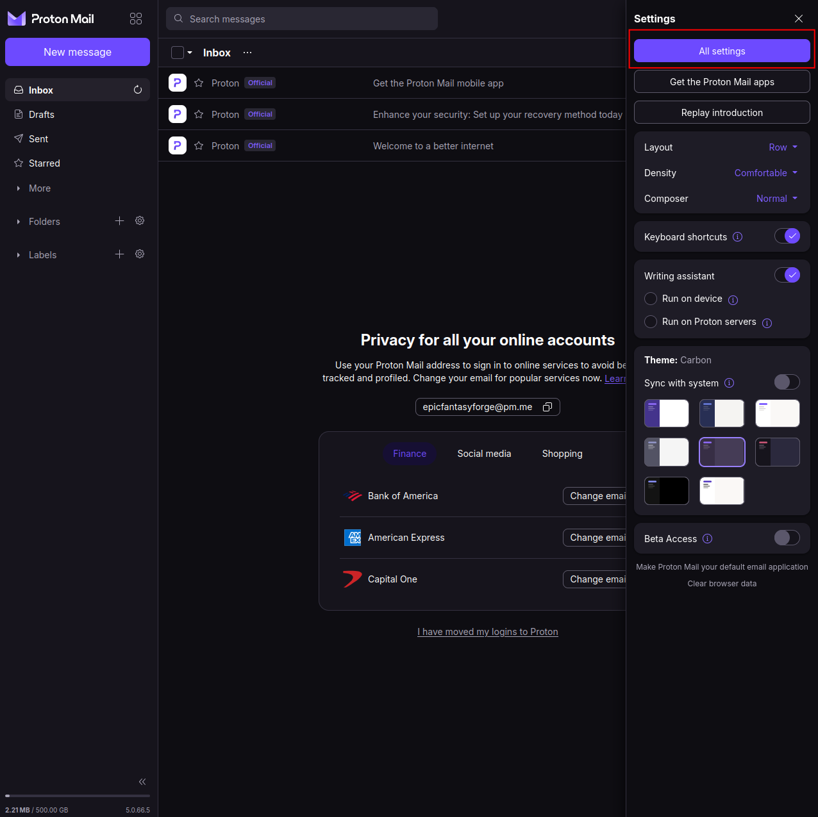Image resolution: width=818 pixels, height=817 pixels.
Task: Toggle Keyboard shortcuts switch
Action: click(787, 236)
